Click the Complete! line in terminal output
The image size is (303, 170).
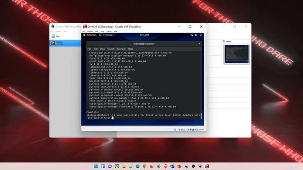pos(93,112)
